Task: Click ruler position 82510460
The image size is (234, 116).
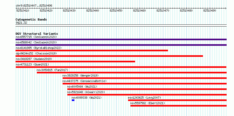Action: click(140, 11)
